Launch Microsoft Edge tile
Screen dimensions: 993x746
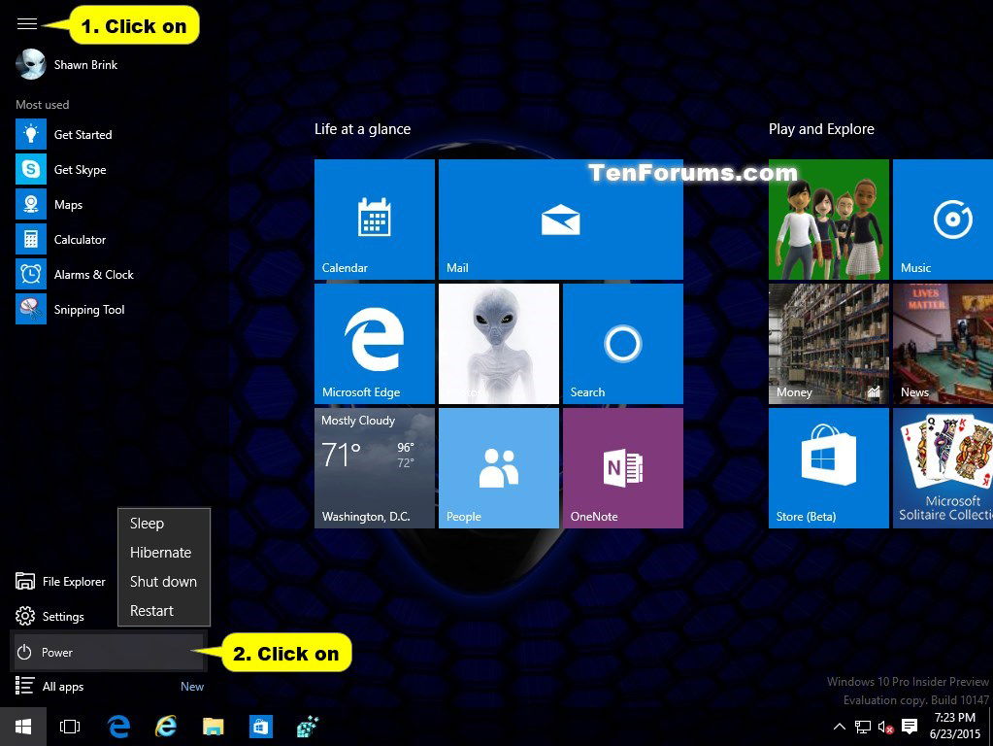tap(375, 344)
